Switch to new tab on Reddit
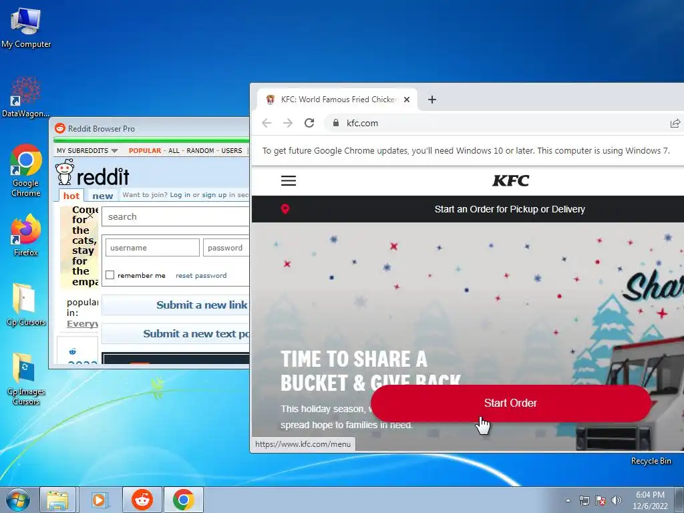 [102, 196]
